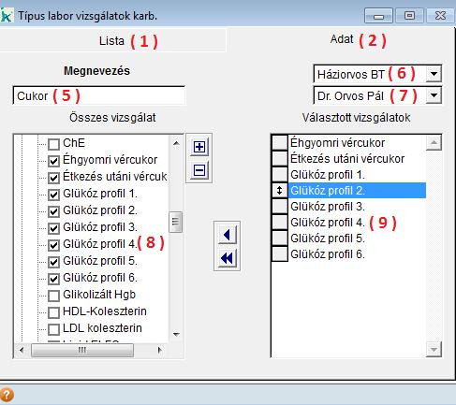Expand the Dr. Orvos Pál dropdown
Screen dimensions: 456x405
[434, 95]
